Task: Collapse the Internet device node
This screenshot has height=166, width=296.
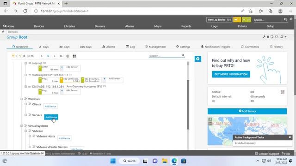Action: [x=26, y=63]
